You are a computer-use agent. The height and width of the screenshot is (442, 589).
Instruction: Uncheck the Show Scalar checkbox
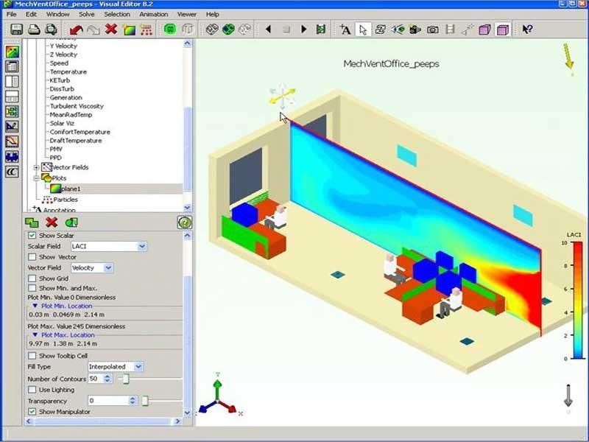(32, 235)
